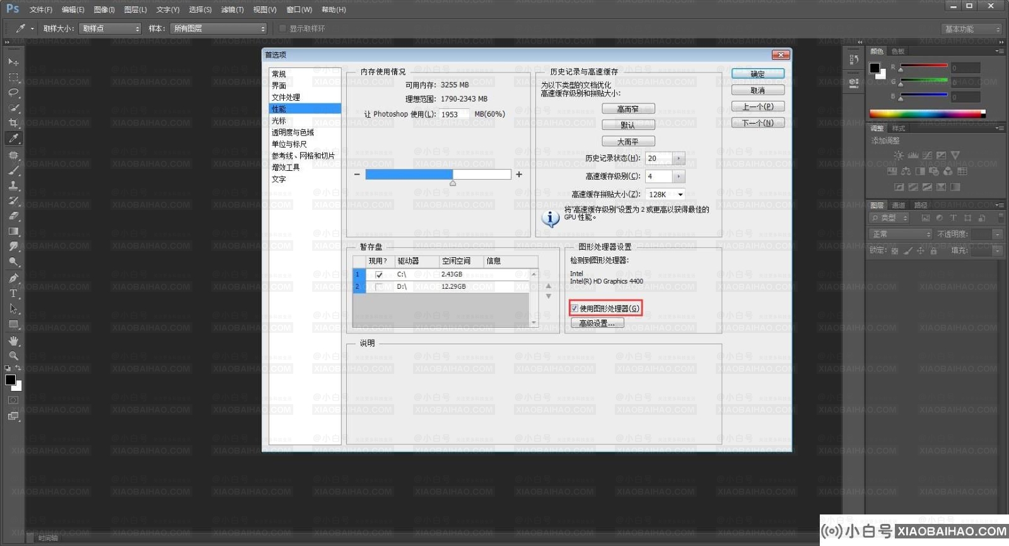Add a Curves adjustment
This screenshot has height=546, width=1009.
tap(927, 155)
